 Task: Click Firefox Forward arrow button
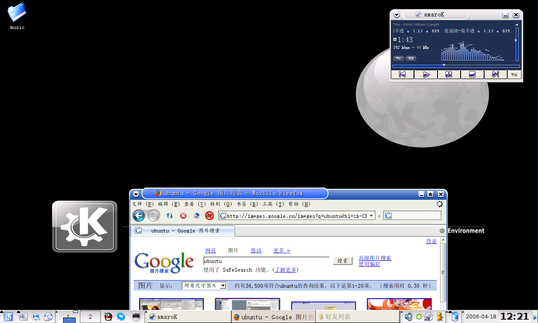tap(154, 216)
